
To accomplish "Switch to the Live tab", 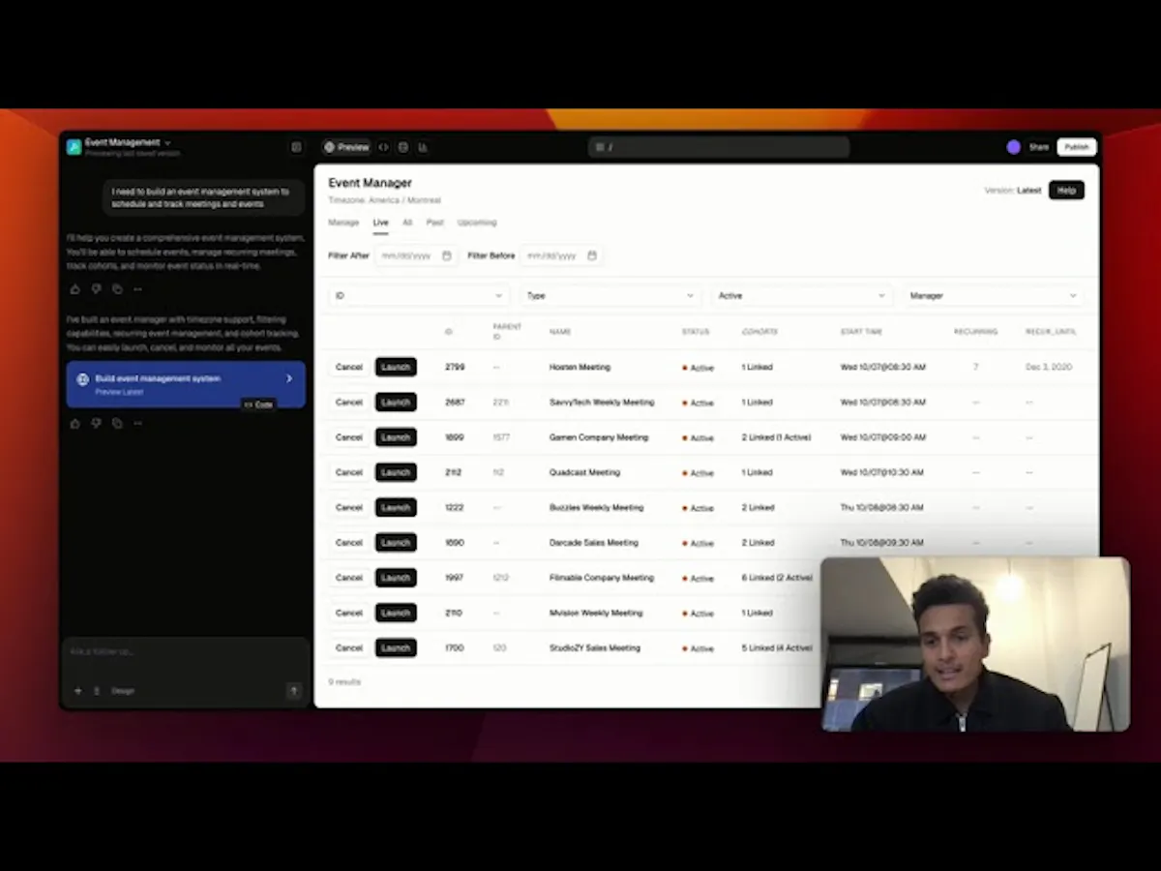I will tap(380, 223).
